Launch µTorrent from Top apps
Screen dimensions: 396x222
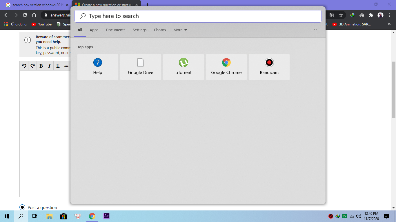tap(184, 67)
